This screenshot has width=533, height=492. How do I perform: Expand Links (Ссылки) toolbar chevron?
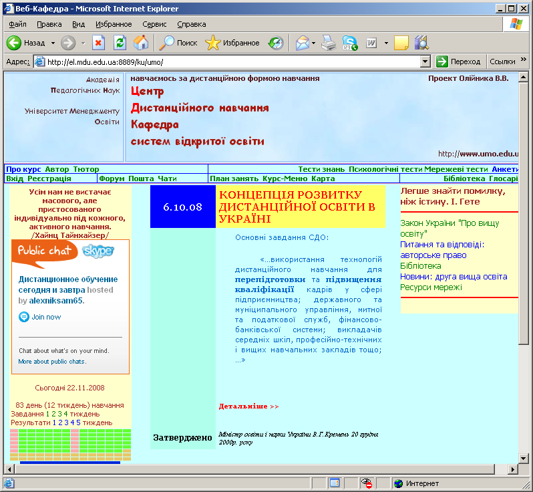pos(524,59)
